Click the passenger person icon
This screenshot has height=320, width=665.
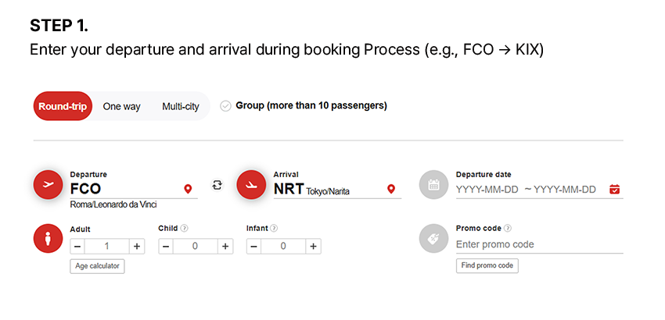[48, 238]
